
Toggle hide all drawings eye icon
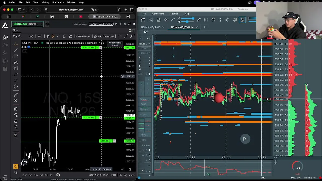tap(16, 127)
